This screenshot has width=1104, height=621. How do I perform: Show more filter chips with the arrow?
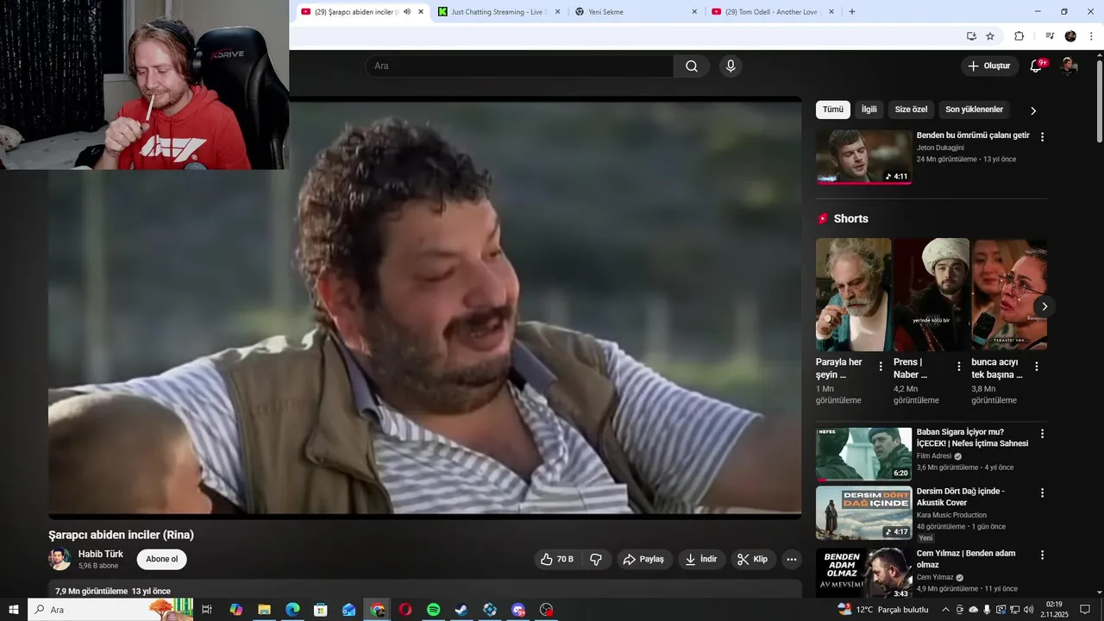pyautogui.click(x=1033, y=110)
